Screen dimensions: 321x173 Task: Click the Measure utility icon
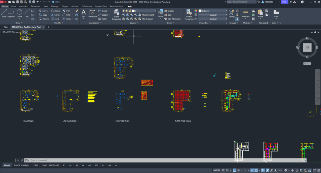click(246, 13)
